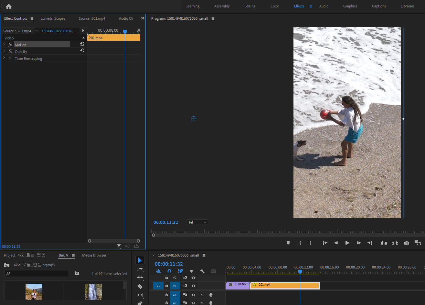Open Bin: V panel menu
425x305 pixels.
(73, 255)
